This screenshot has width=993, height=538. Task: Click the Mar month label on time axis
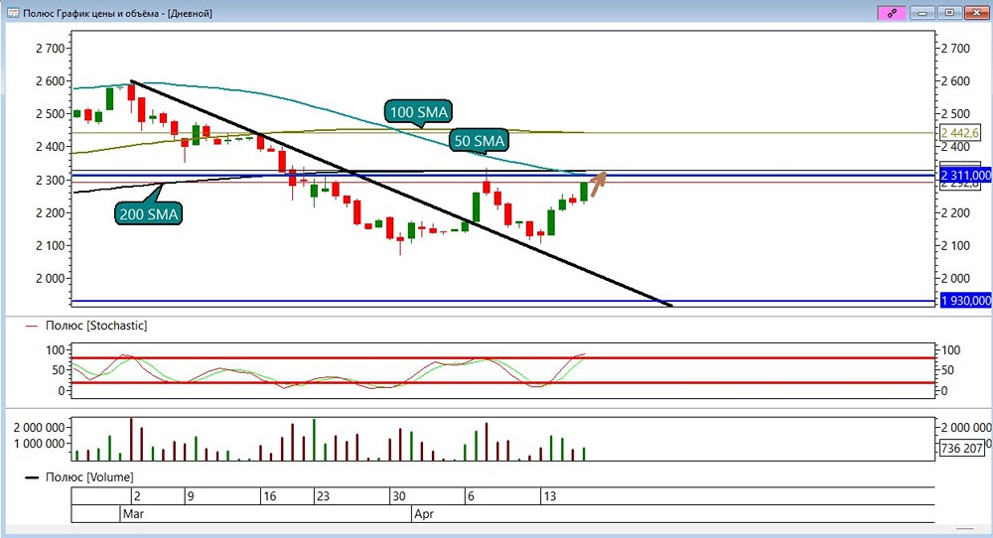click(x=133, y=514)
